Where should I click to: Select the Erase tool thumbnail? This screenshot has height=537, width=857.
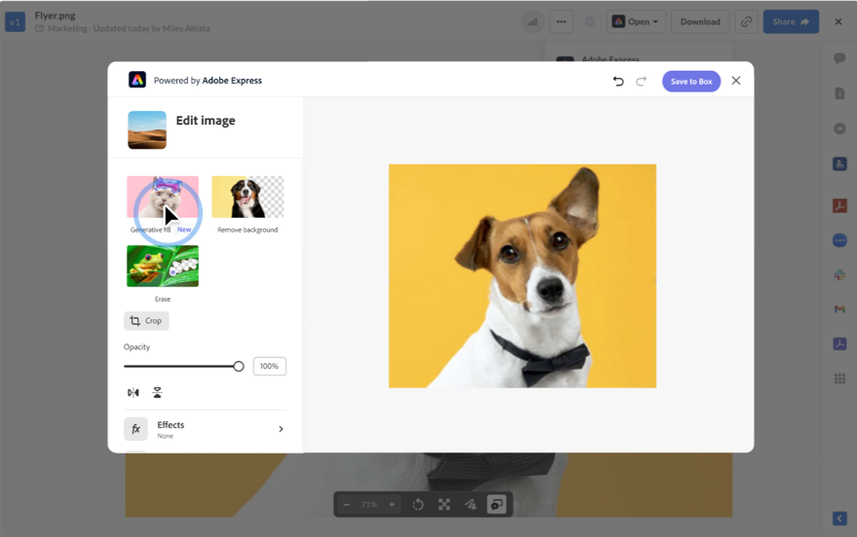pyautogui.click(x=163, y=267)
